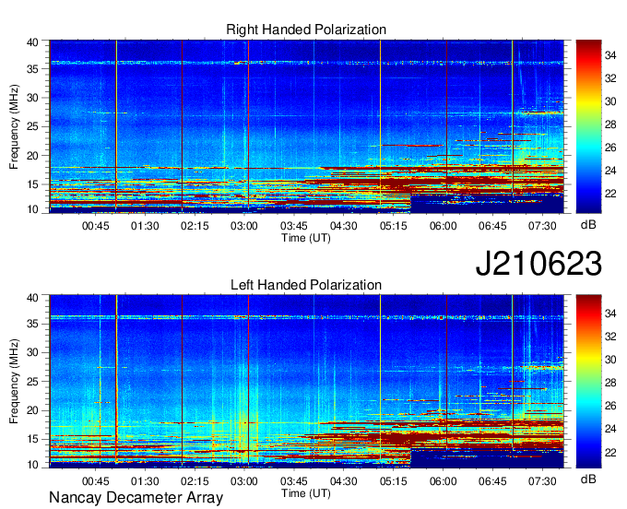Click the 15 frequency tick of Right Handed plot

click(x=32, y=184)
